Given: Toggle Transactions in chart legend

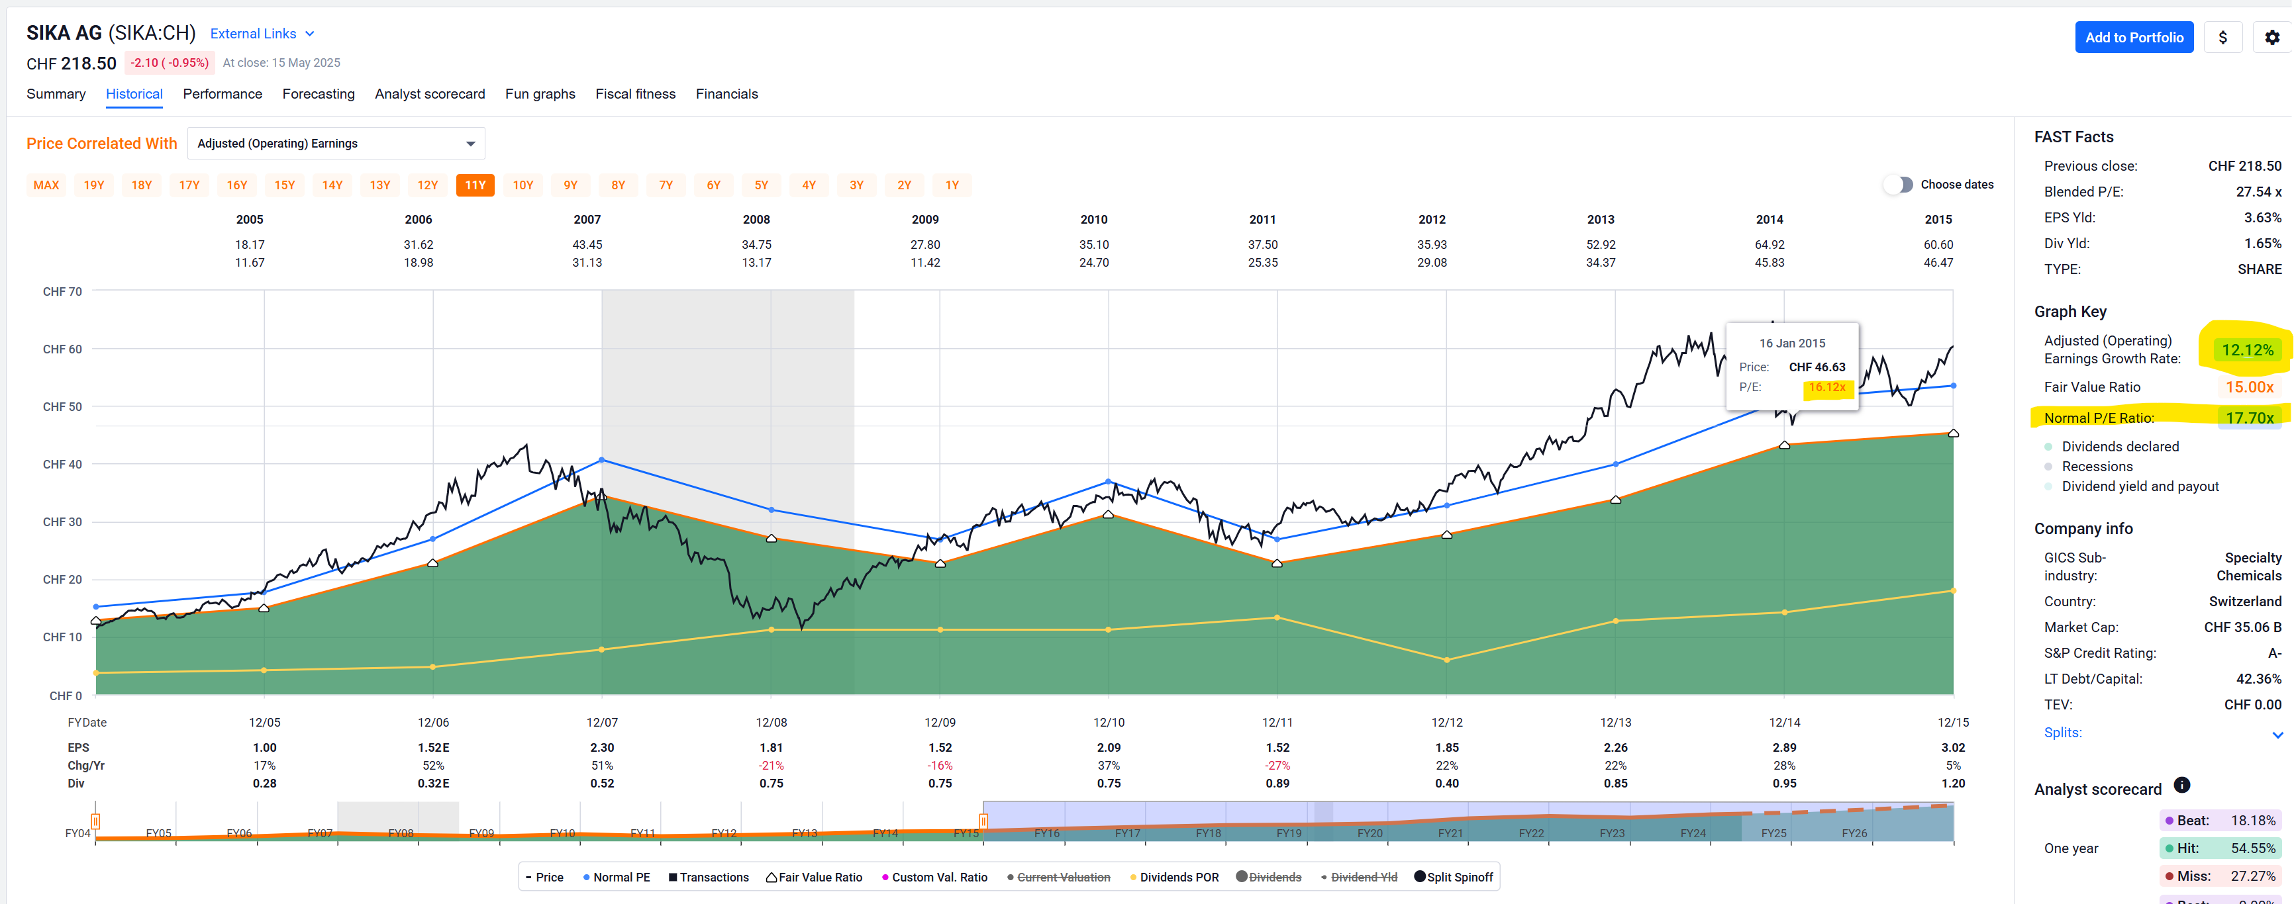Looking at the screenshot, I should pyautogui.click(x=709, y=878).
